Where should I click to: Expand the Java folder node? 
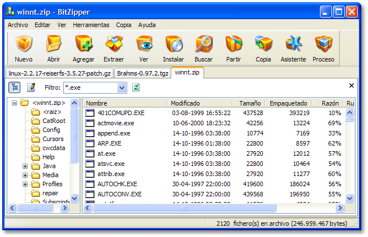25,166
